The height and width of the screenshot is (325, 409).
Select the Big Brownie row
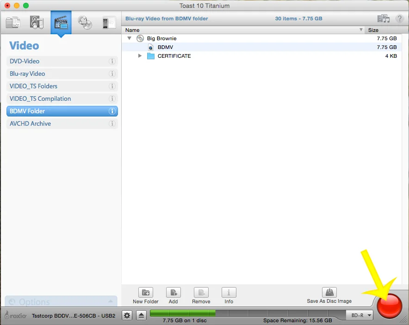pyautogui.click(x=261, y=38)
